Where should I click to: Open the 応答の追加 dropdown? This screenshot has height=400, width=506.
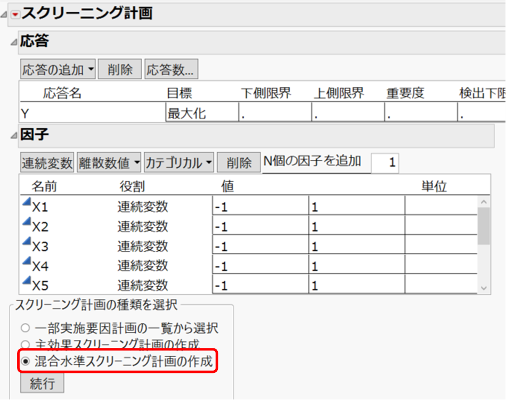57,69
